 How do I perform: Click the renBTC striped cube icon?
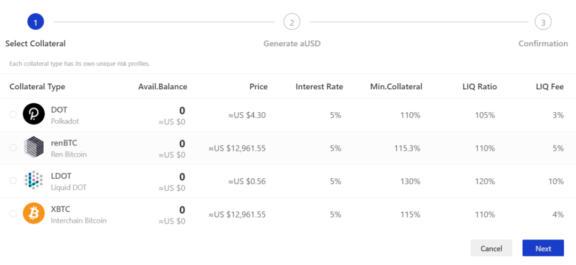pyautogui.click(x=34, y=147)
